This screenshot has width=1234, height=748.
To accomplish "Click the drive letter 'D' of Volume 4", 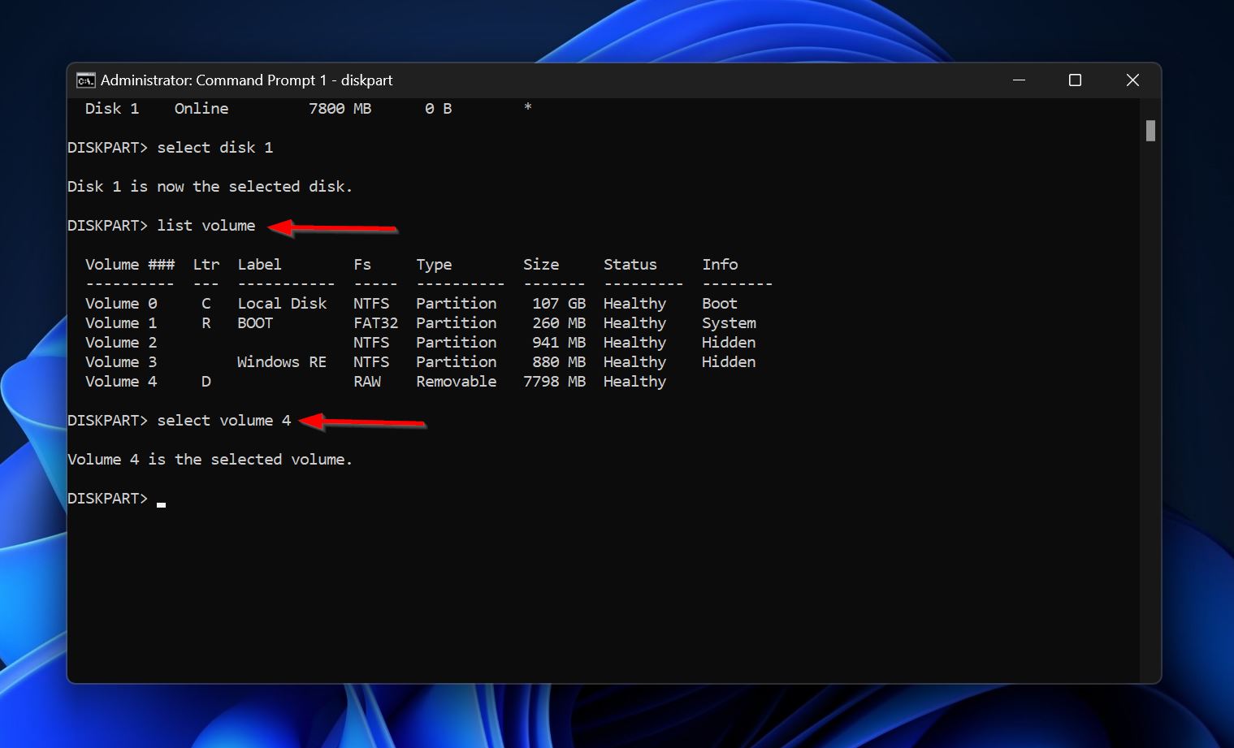I will coord(206,382).
